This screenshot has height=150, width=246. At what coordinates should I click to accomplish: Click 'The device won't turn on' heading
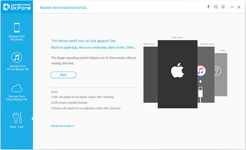[84, 41]
